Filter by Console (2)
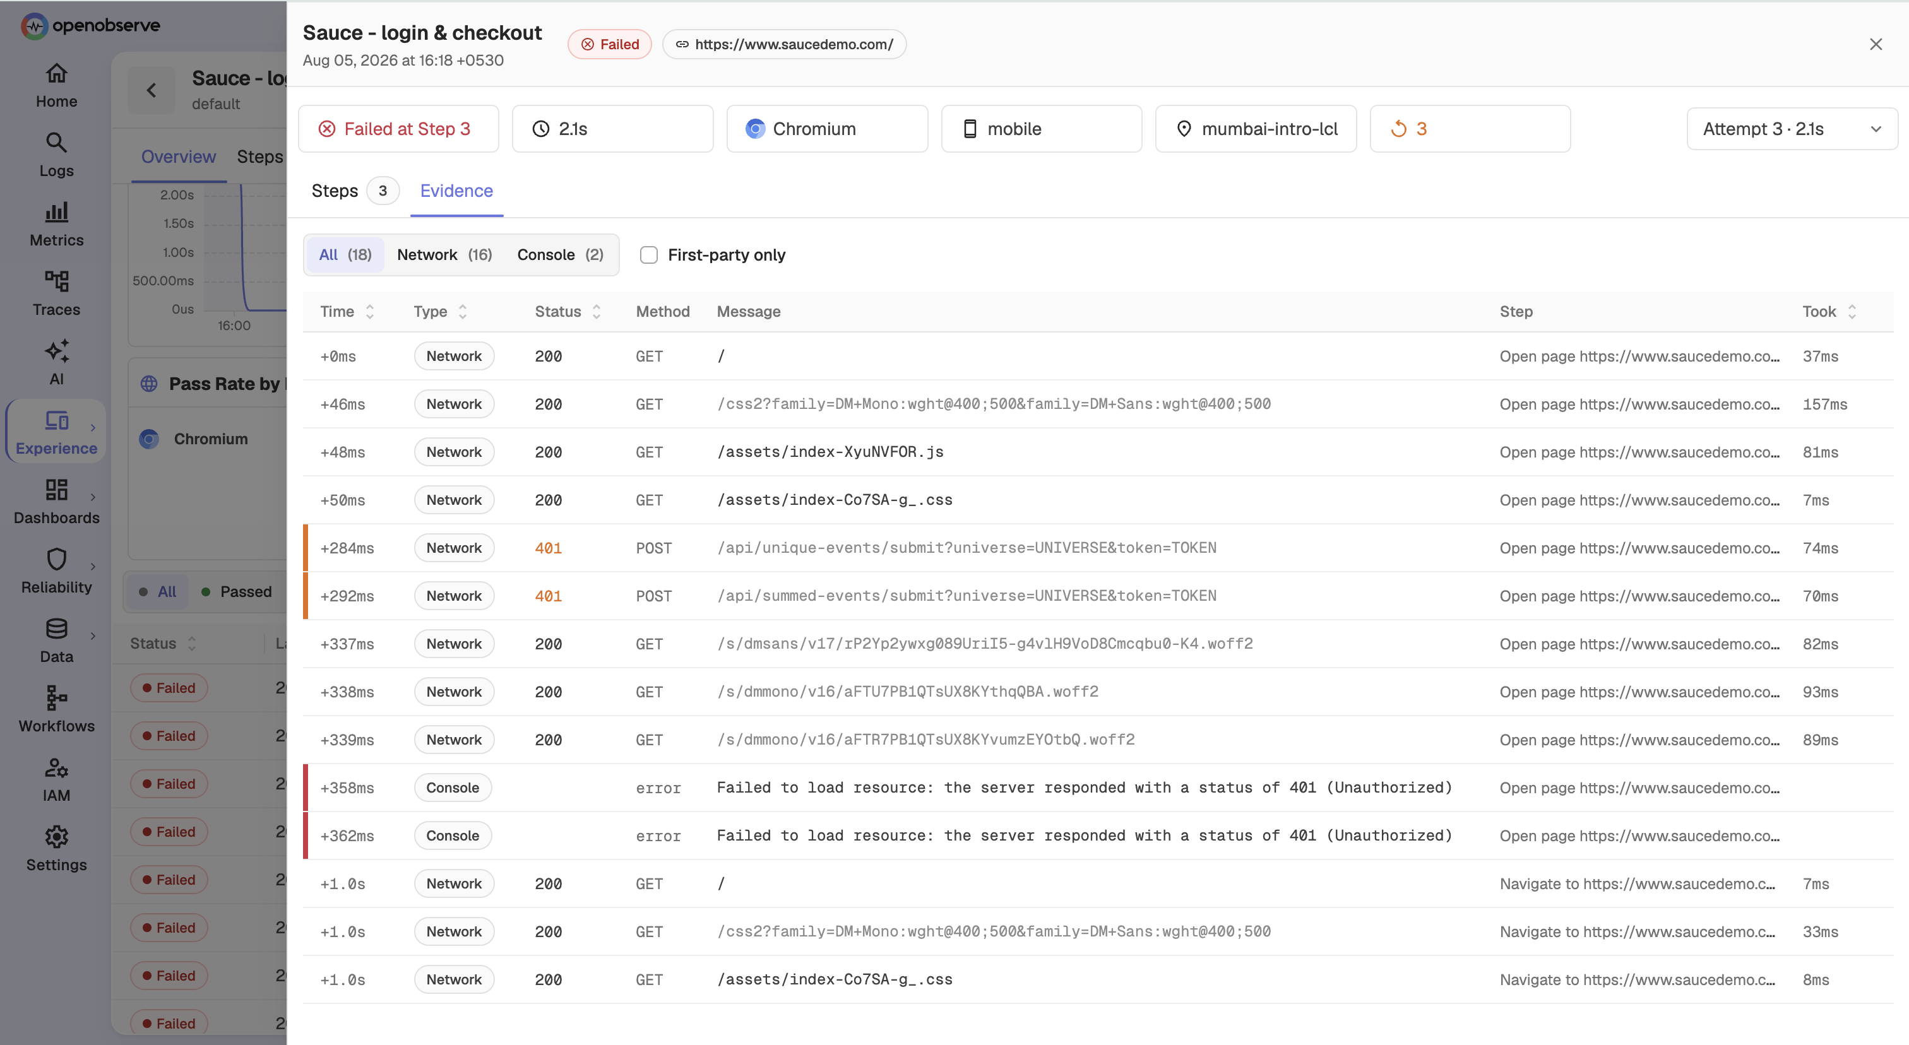The width and height of the screenshot is (1909, 1045). (560, 255)
